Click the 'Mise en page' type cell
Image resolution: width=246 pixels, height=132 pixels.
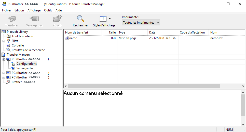coord(128,38)
